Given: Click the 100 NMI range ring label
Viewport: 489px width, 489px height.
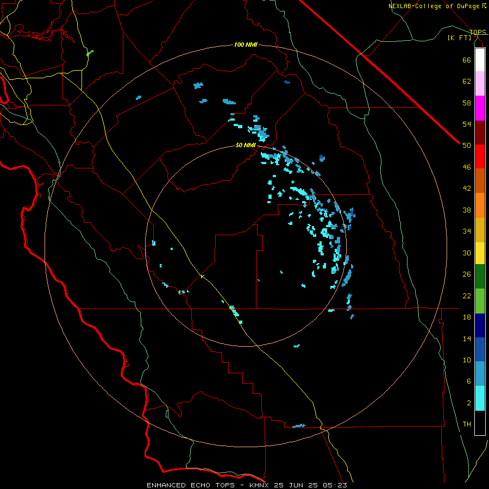Looking at the screenshot, I should click(246, 45).
